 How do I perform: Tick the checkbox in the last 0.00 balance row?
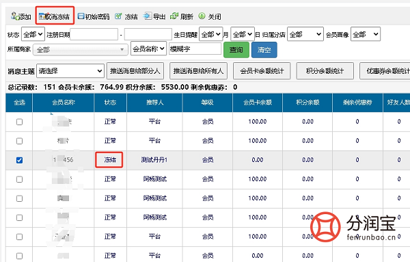pos(19,256)
